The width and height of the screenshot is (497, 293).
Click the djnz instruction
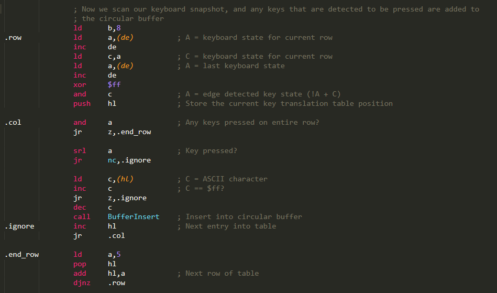click(82, 283)
